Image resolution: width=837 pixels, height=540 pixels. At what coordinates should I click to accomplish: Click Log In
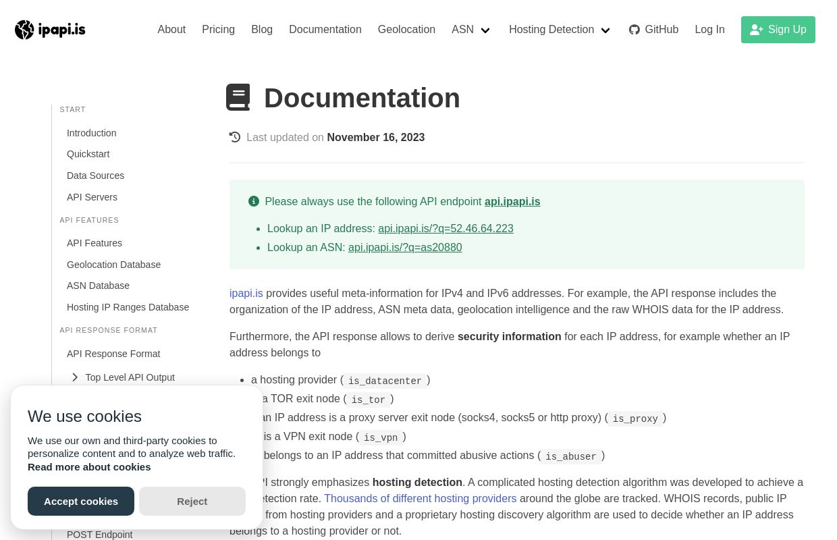(x=709, y=30)
